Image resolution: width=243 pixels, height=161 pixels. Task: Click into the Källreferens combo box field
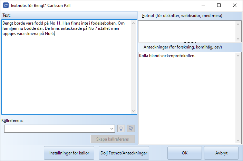57,128
